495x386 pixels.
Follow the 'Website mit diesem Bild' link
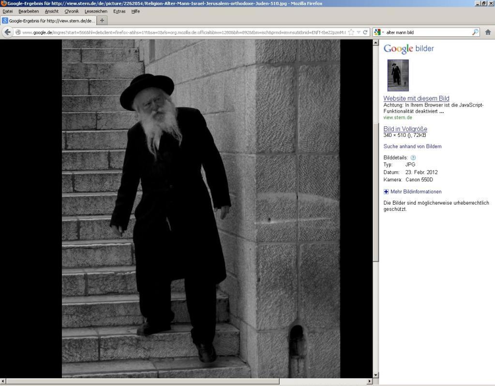(x=416, y=99)
